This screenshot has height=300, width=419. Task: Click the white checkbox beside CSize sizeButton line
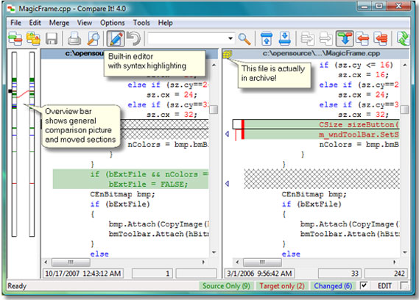pyautogui.click(x=237, y=124)
